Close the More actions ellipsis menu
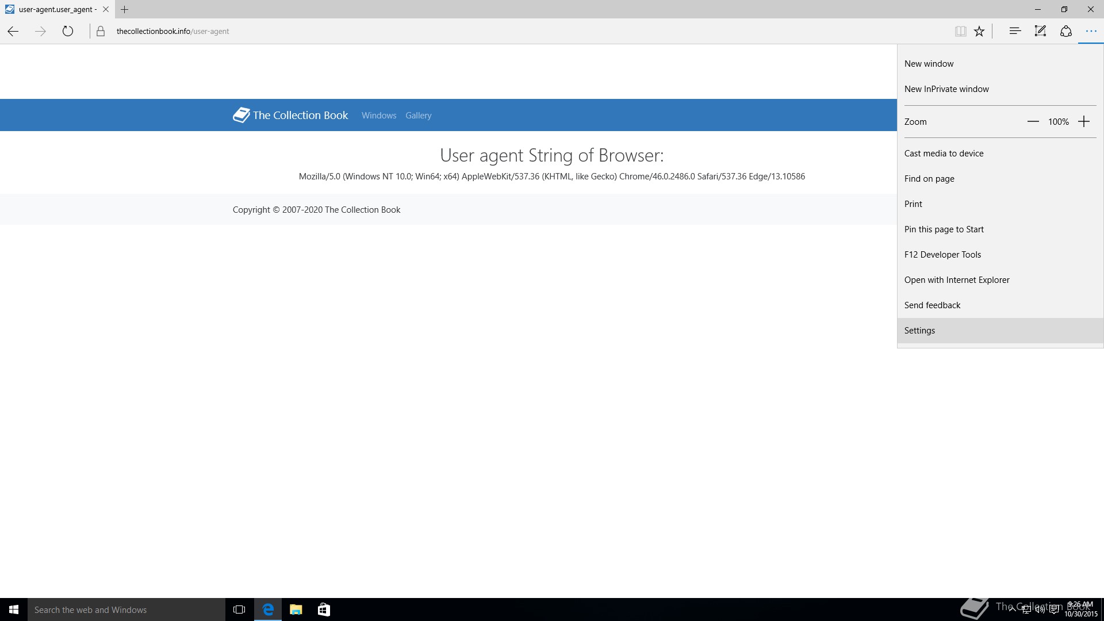1104x621 pixels. (1091, 31)
